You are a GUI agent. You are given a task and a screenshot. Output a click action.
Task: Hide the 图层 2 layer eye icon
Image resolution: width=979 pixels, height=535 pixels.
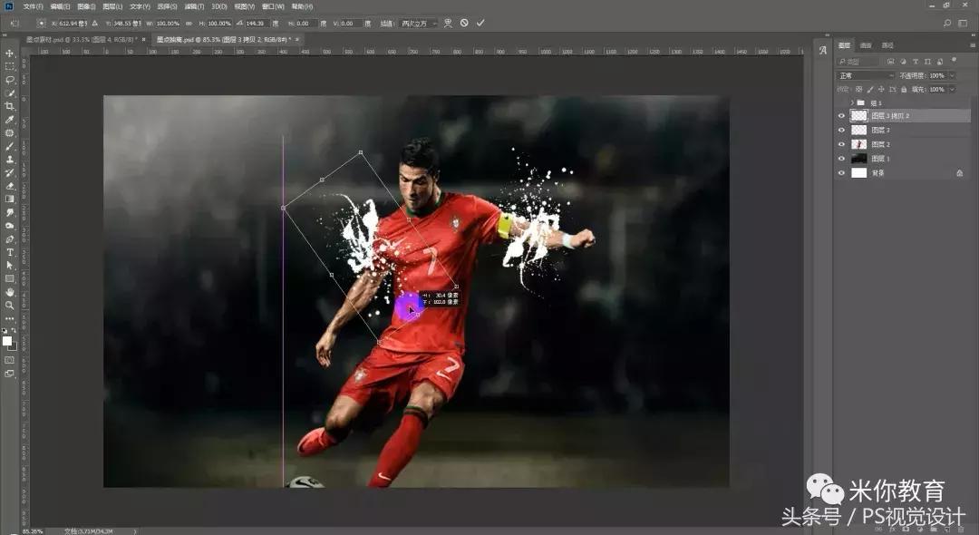841,144
